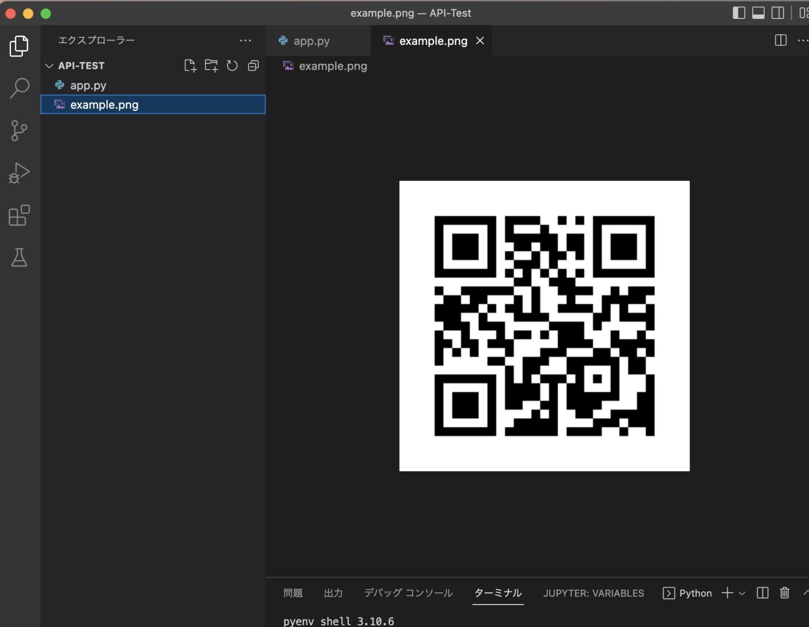809x627 pixels.
Task: Open the Extensions view
Action: 19,215
